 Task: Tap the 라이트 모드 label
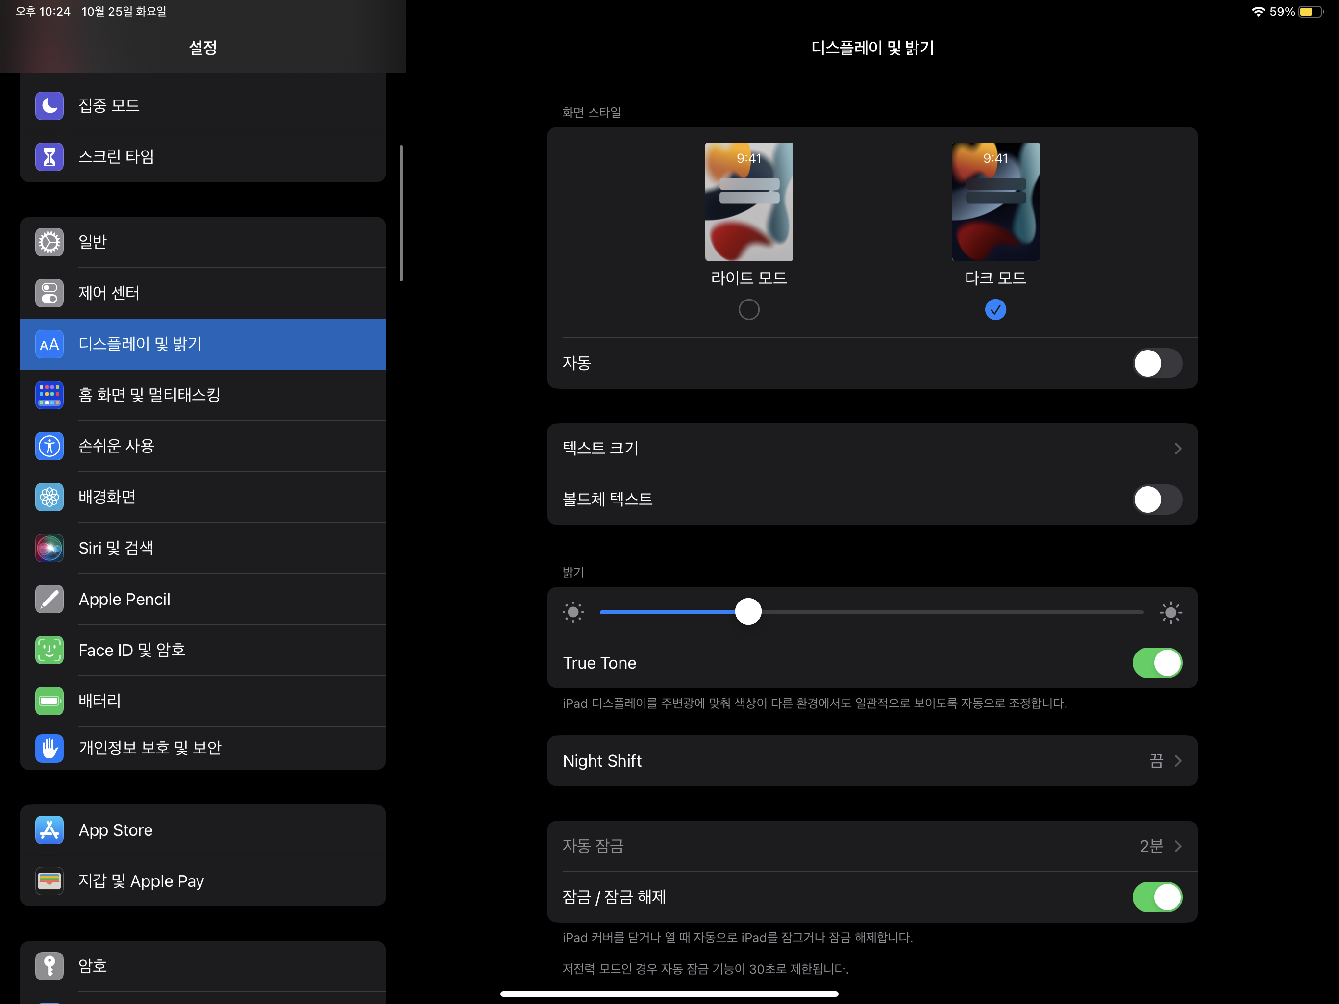tap(749, 278)
